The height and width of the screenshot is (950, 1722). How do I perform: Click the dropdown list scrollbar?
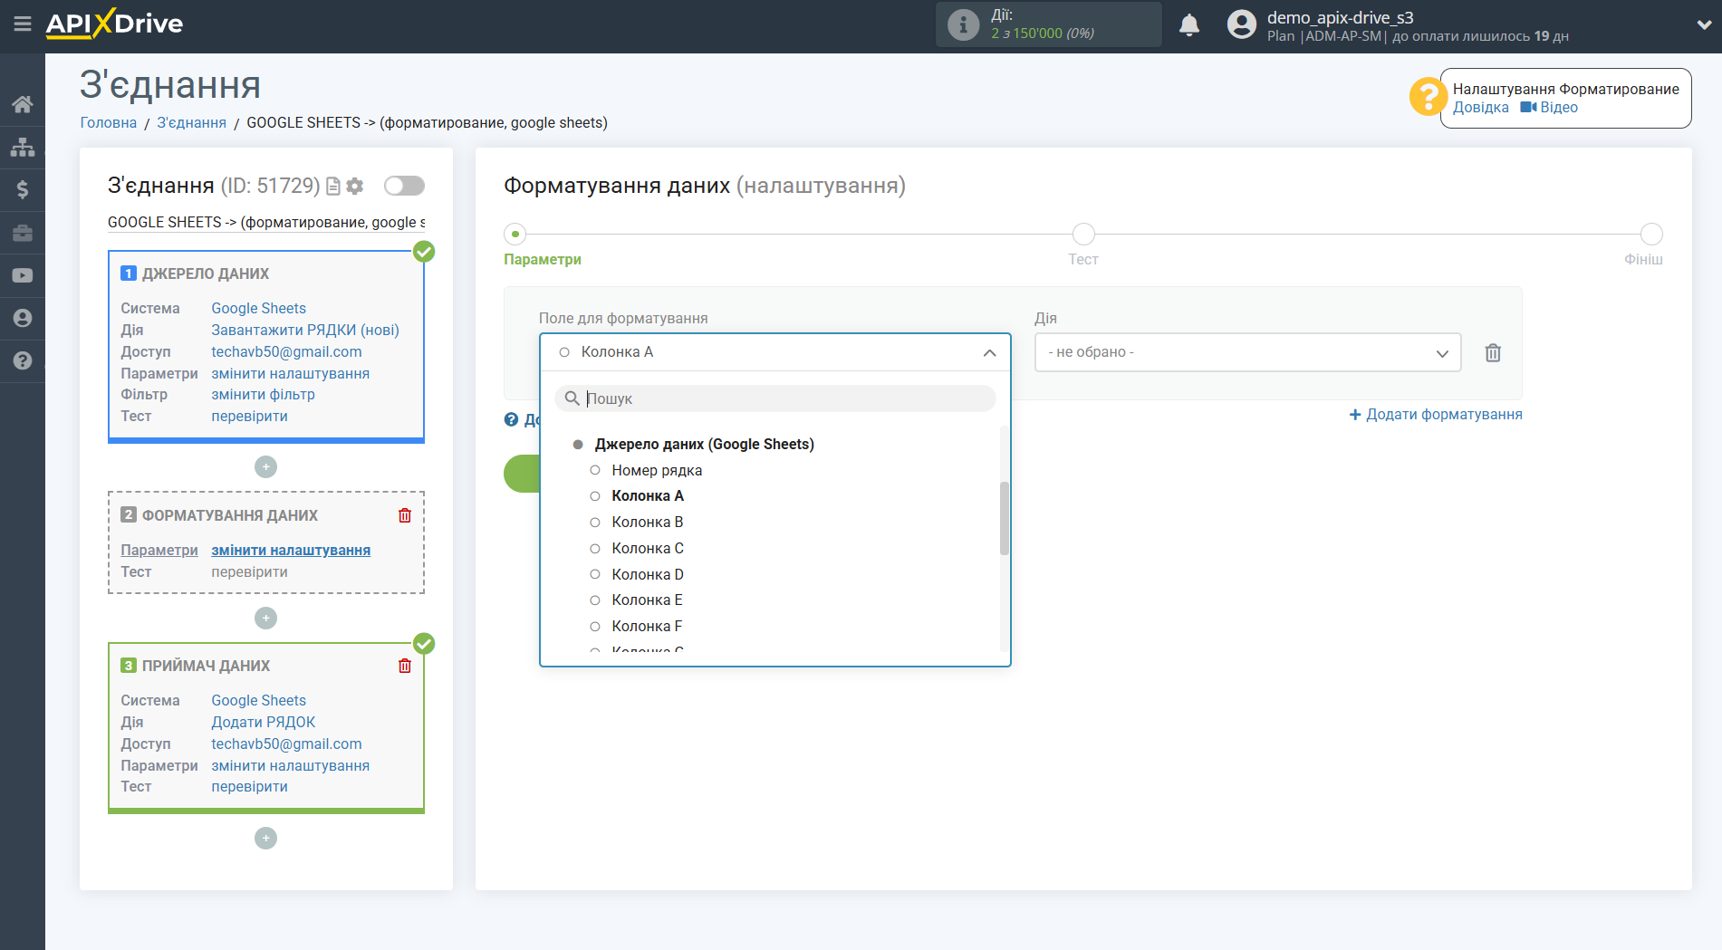click(1004, 518)
